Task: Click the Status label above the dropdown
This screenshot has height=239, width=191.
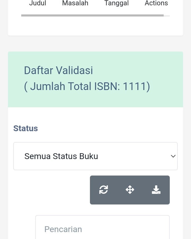Action: 25,128
